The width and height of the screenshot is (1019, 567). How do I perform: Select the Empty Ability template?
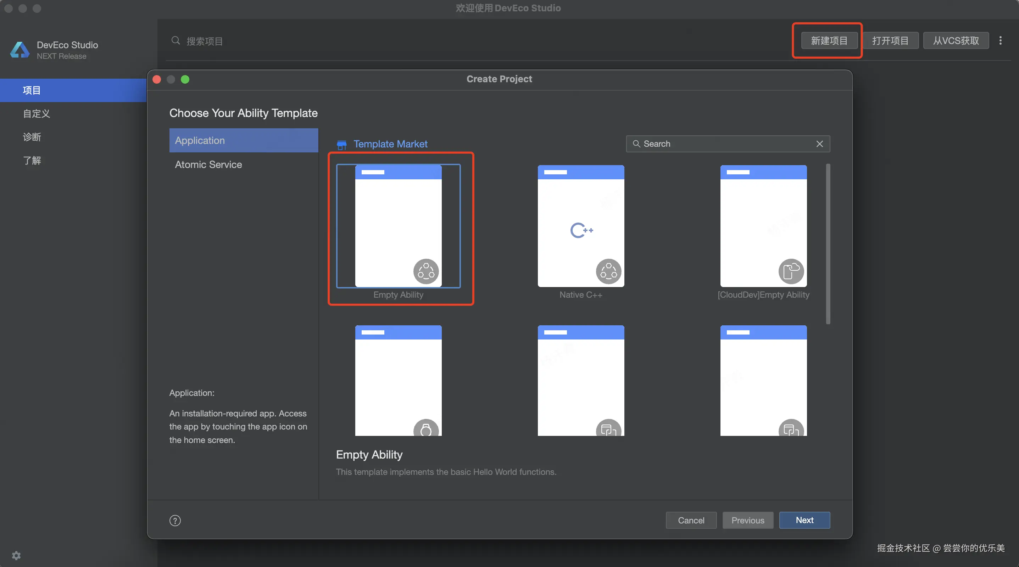pos(398,226)
